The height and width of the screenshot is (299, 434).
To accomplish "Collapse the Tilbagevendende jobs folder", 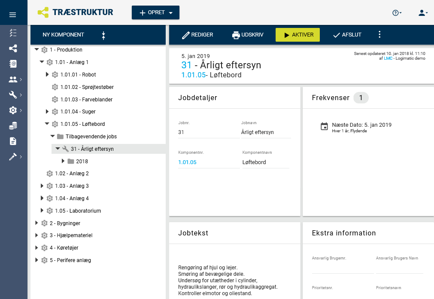I will pyautogui.click(x=53, y=136).
